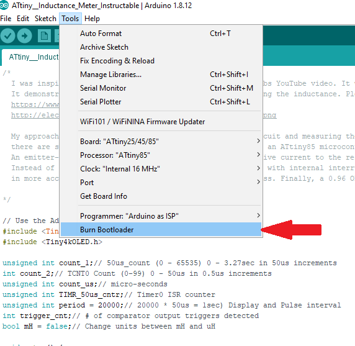355x346 pixels.
Task: Expand Board "ATtiny25/45/85" submenu
Action: click(x=161, y=142)
